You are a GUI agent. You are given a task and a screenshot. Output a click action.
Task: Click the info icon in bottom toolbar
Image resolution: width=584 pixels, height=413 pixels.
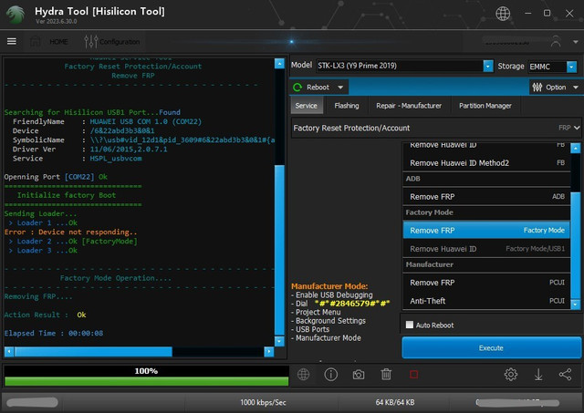click(x=330, y=375)
